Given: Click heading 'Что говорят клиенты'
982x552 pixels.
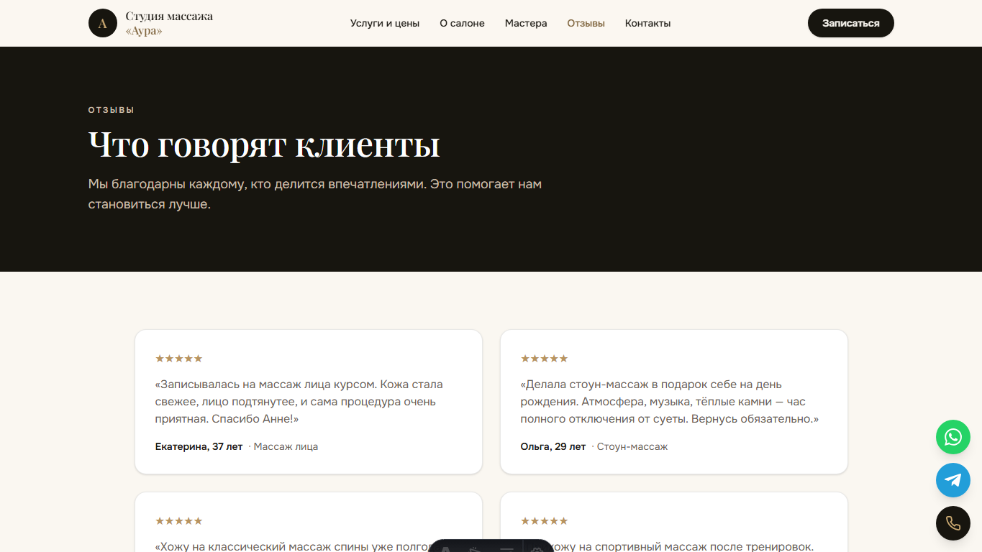Looking at the screenshot, I should pyautogui.click(x=264, y=144).
